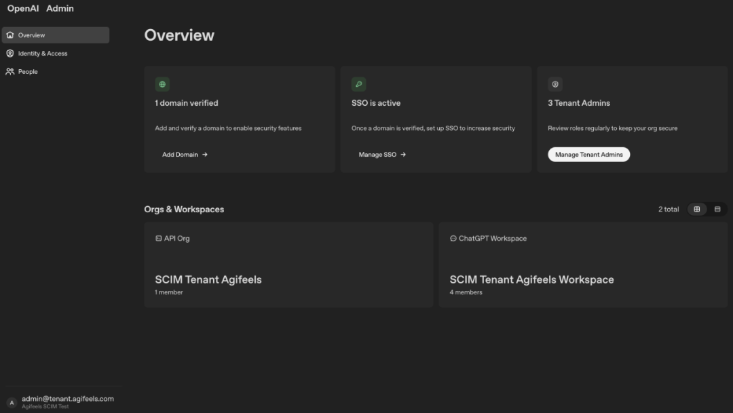Click the OpenAI logo text
Image resolution: width=733 pixels, height=413 pixels.
tap(23, 8)
